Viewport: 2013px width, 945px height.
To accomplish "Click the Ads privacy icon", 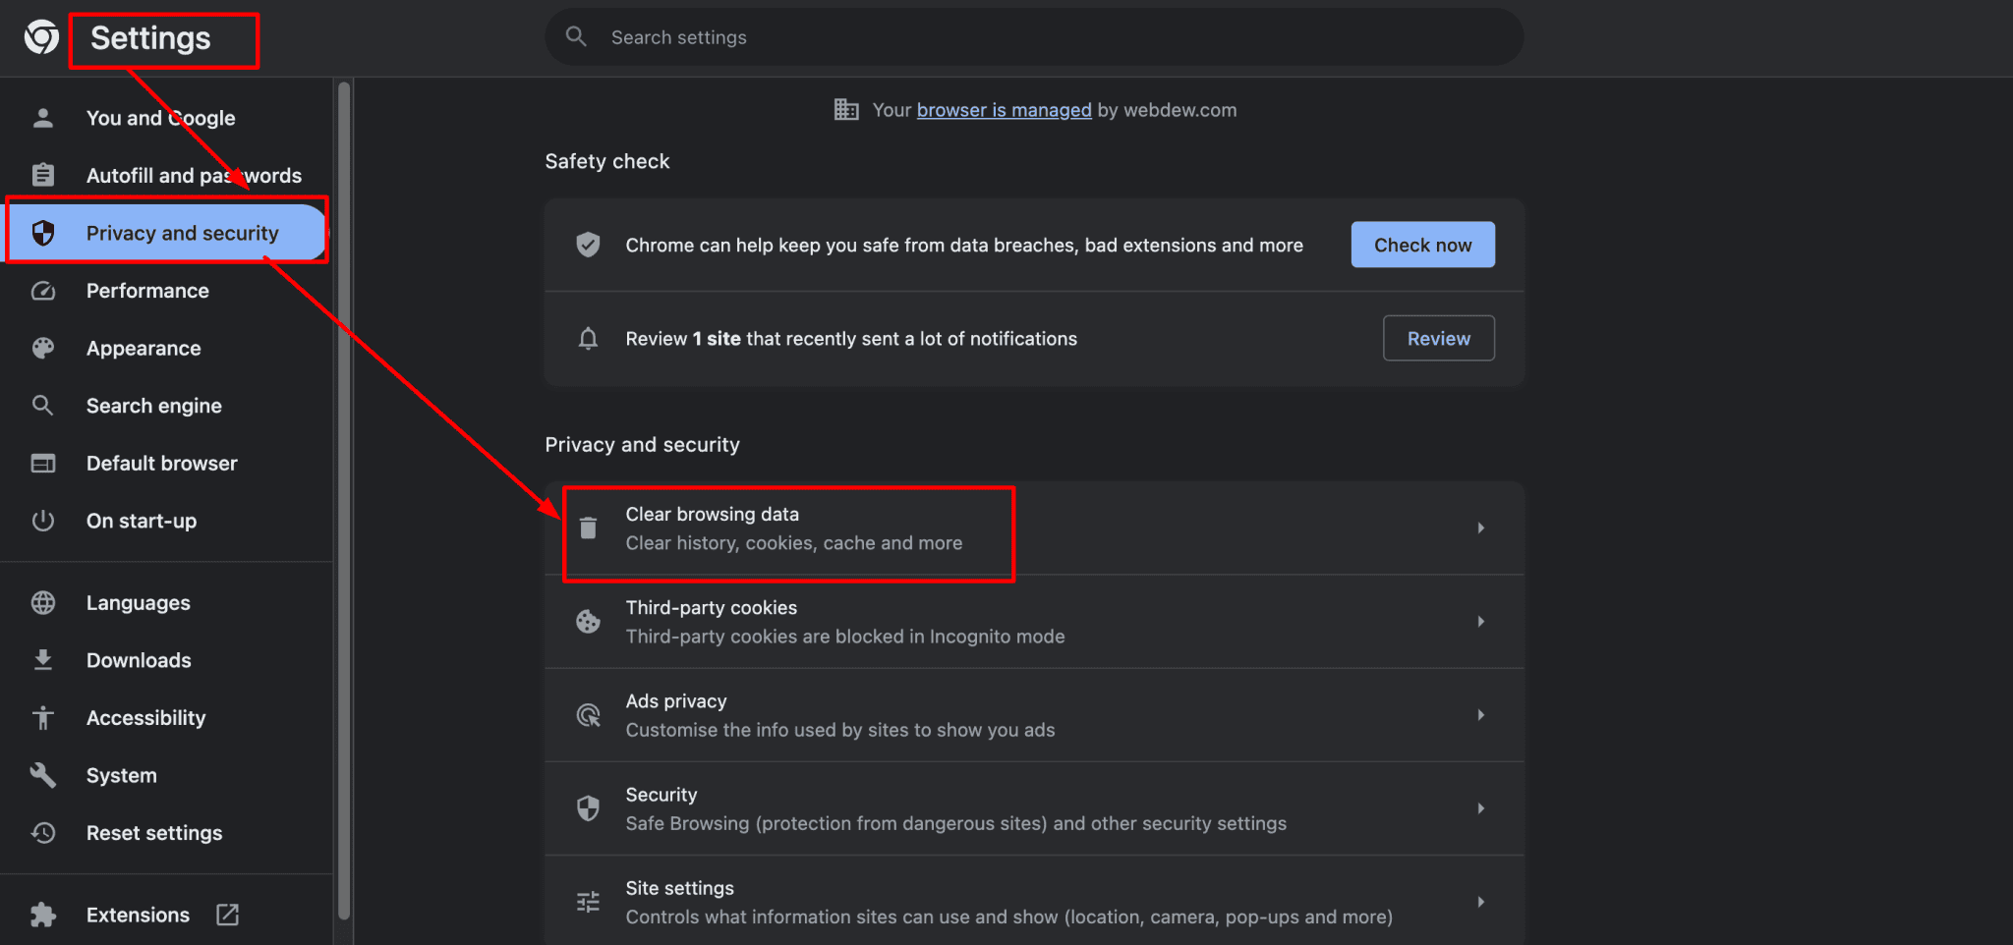I will (588, 715).
